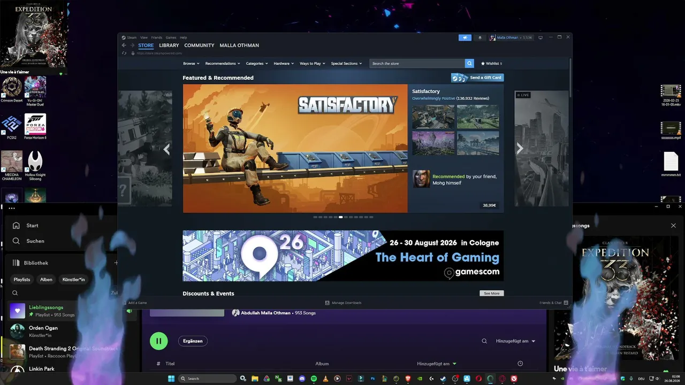Image resolution: width=685 pixels, height=385 pixels.
Task: Select mmmmm.txt file on desktop
Action: 671,165
